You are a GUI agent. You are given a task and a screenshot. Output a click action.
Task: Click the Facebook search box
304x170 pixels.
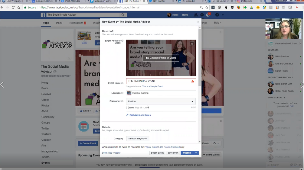pos(83,15)
